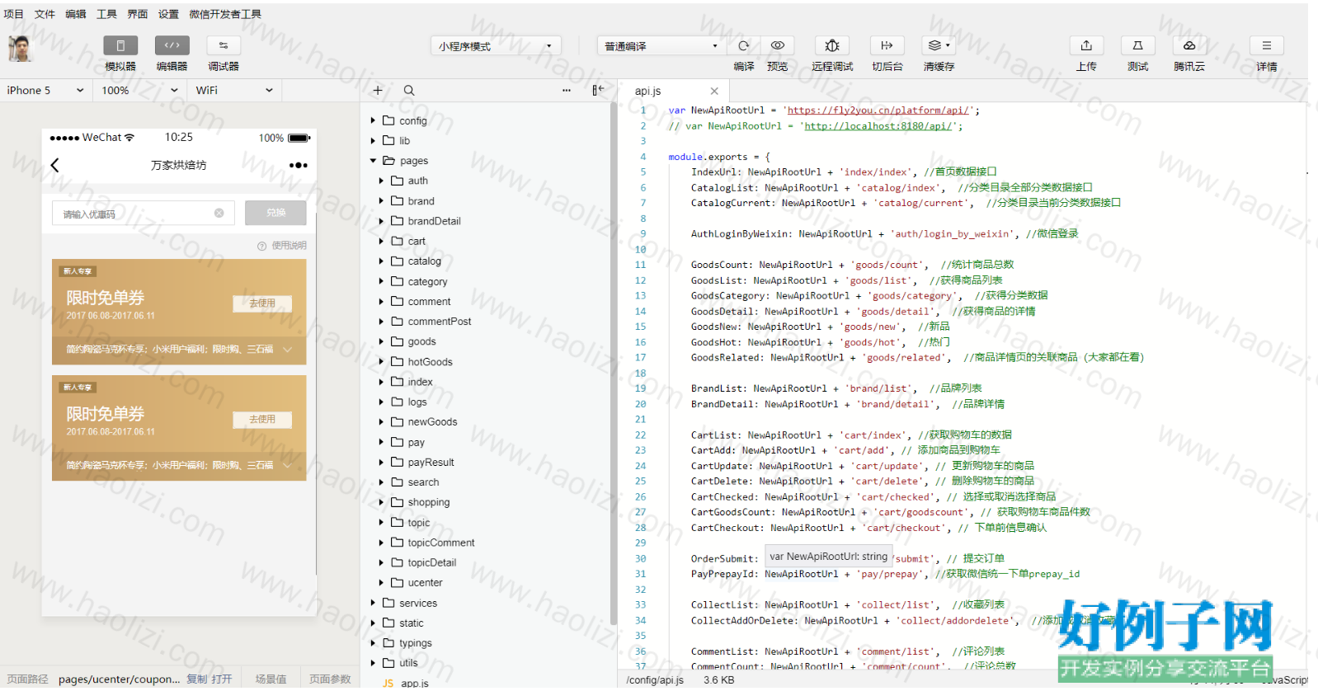Click the compile (编译) refresh icon
1318x691 pixels.
744,45
